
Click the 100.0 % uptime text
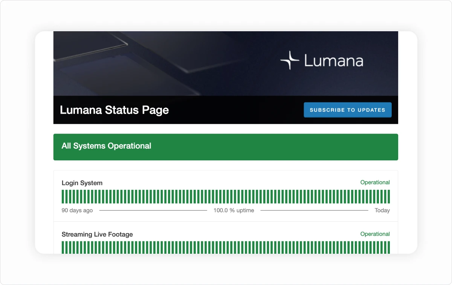234,210
